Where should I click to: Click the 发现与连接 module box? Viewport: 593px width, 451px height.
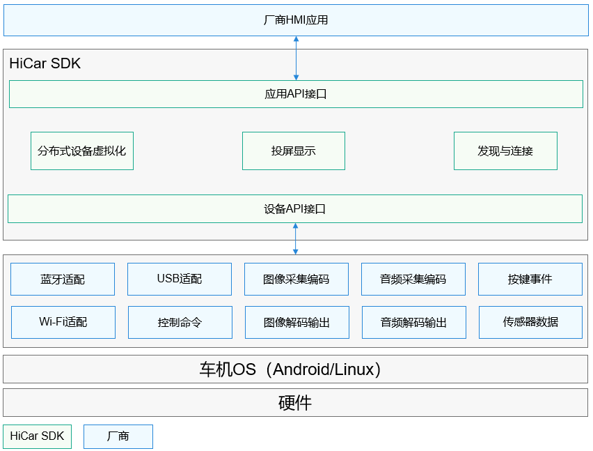coord(505,151)
